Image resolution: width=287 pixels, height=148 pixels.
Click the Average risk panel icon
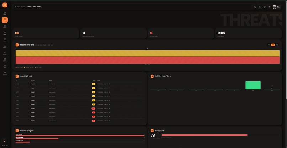coord(152,131)
